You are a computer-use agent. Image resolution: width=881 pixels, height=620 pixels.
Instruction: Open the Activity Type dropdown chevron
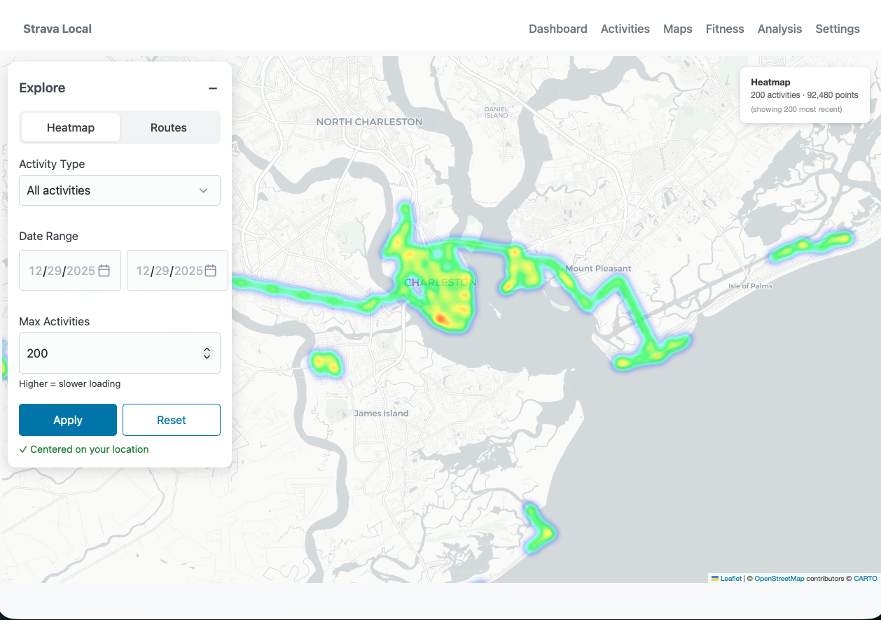(204, 190)
